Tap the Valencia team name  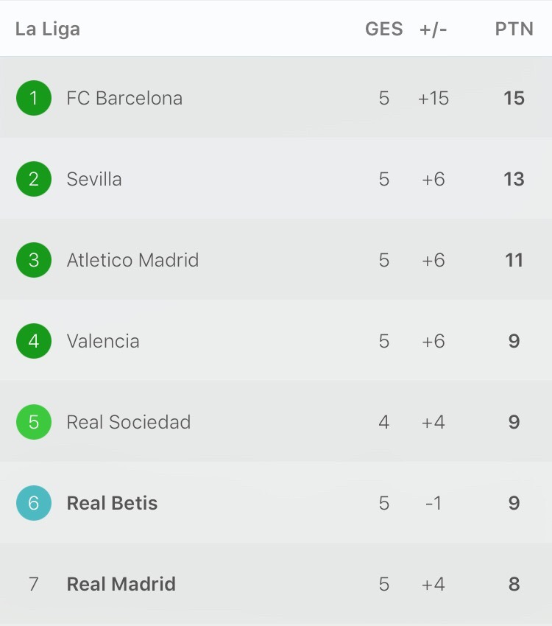[103, 341]
